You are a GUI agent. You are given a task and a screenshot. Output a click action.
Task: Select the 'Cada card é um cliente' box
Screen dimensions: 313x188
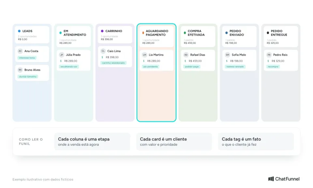click(174, 142)
